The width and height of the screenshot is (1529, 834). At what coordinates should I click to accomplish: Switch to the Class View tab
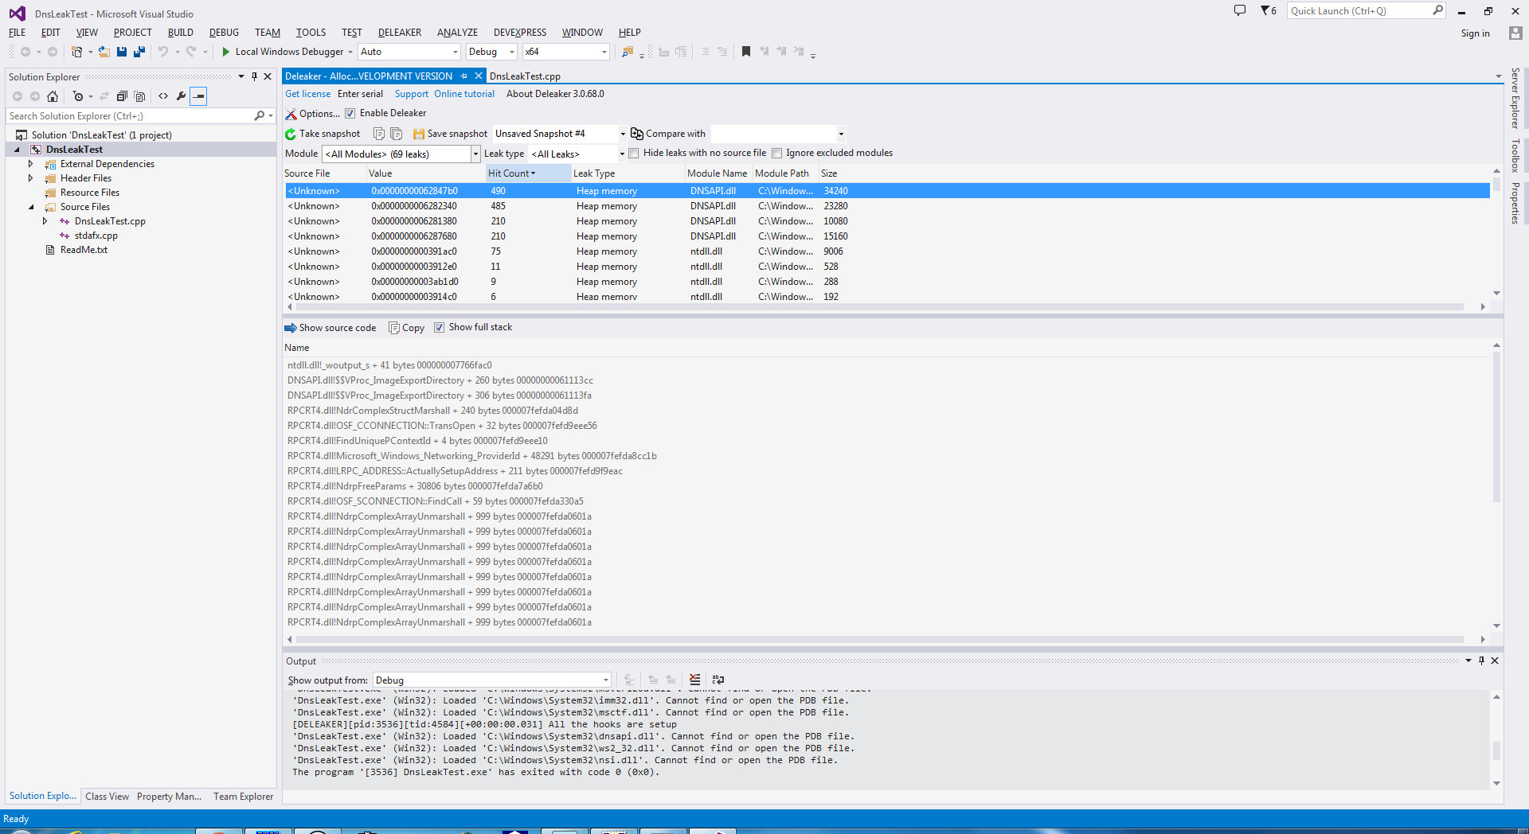107,797
